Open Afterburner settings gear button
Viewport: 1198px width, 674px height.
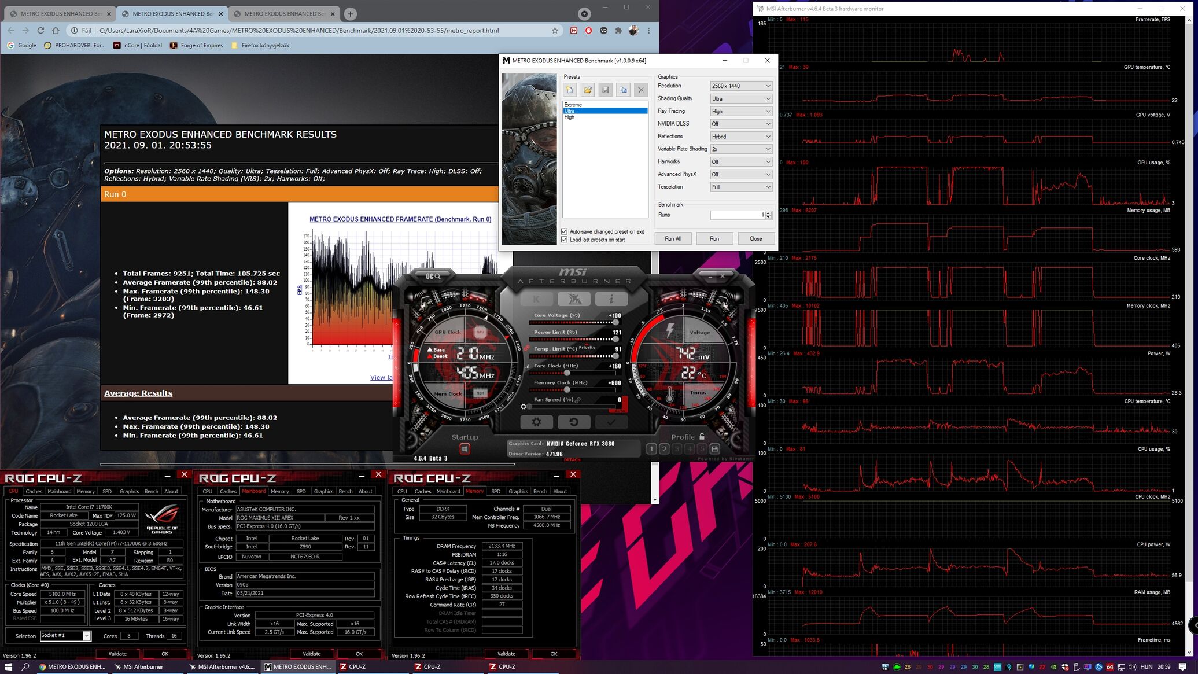tap(536, 422)
